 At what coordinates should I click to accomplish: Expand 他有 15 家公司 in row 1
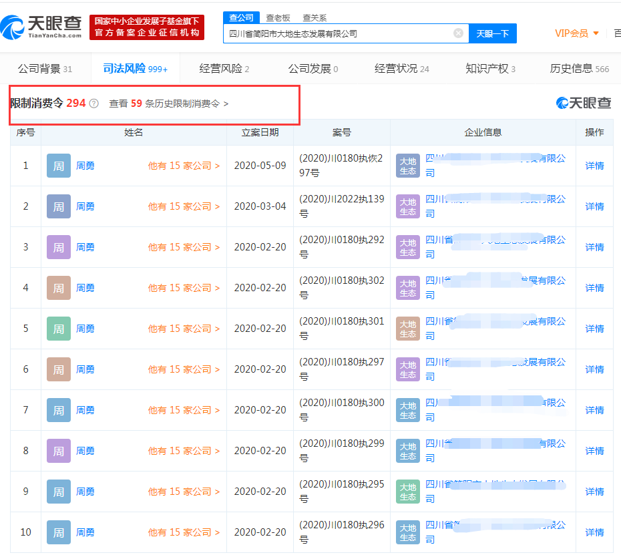[184, 166]
